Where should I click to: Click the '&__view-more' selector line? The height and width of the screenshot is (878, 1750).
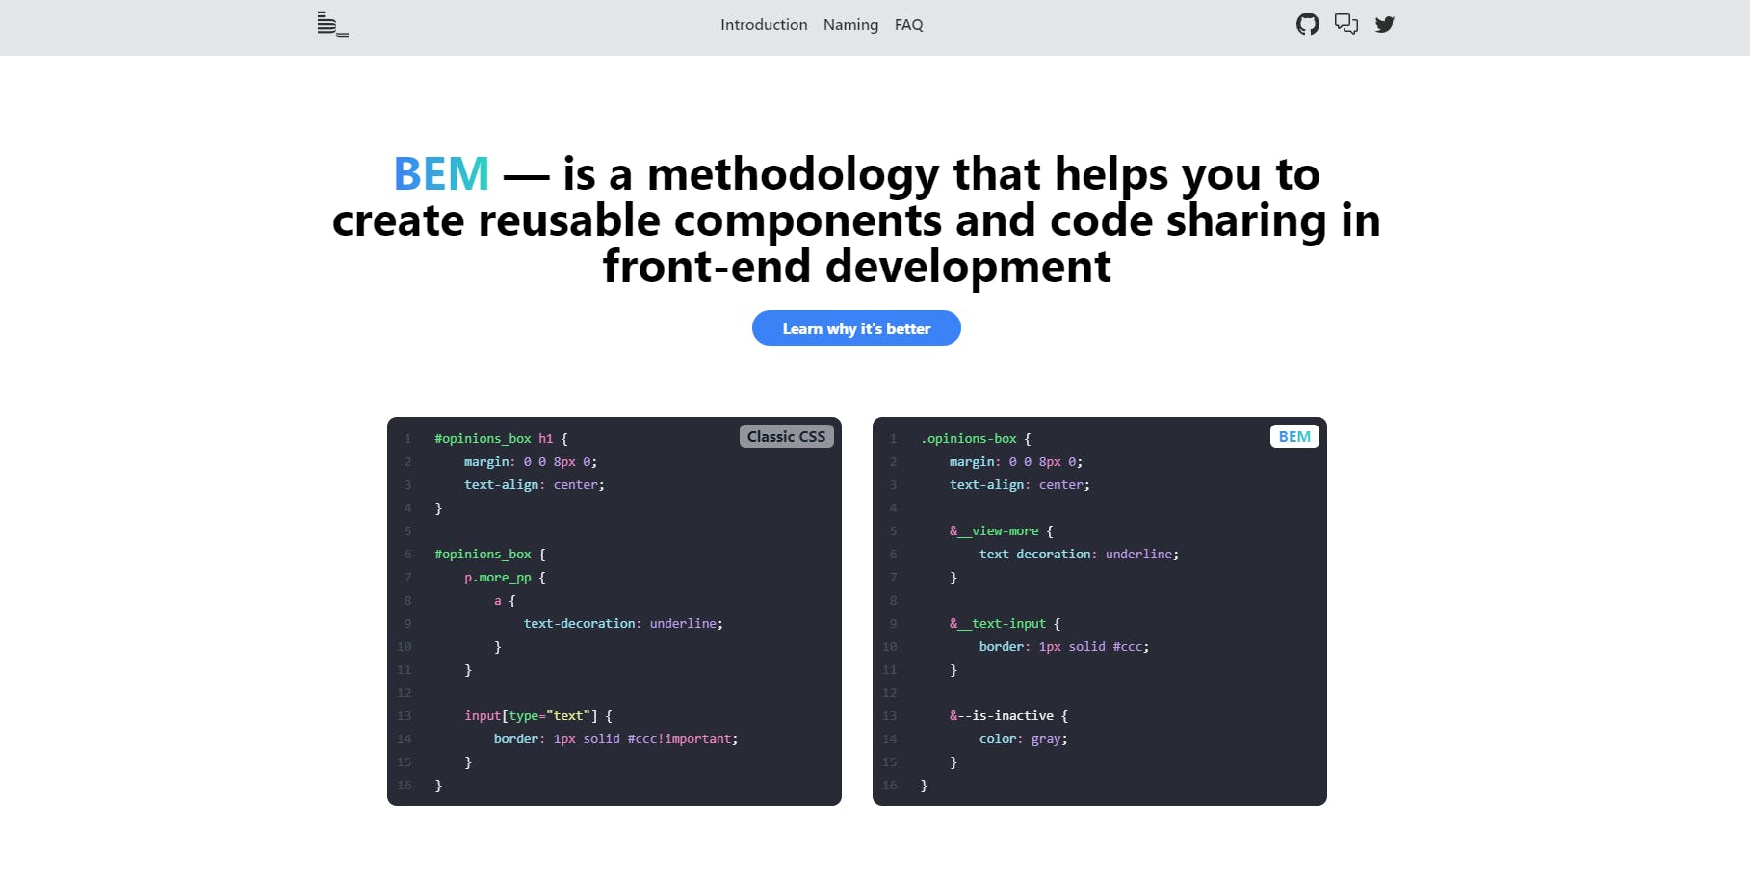pos(1002,531)
